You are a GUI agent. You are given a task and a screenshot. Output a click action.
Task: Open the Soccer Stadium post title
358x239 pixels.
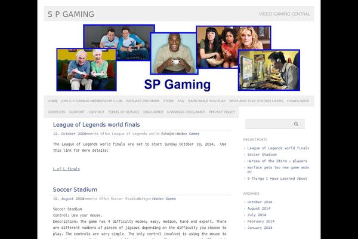point(75,189)
